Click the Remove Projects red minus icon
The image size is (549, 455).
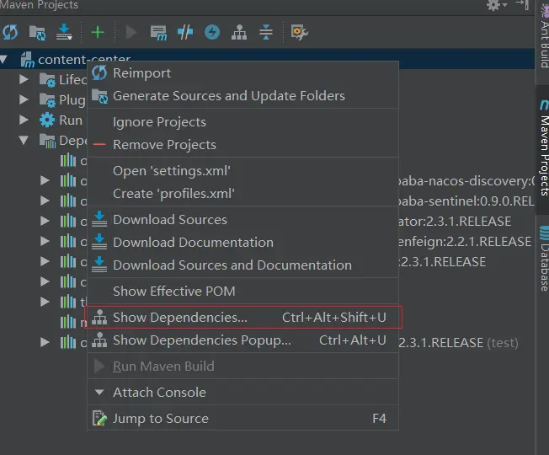(x=99, y=145)
